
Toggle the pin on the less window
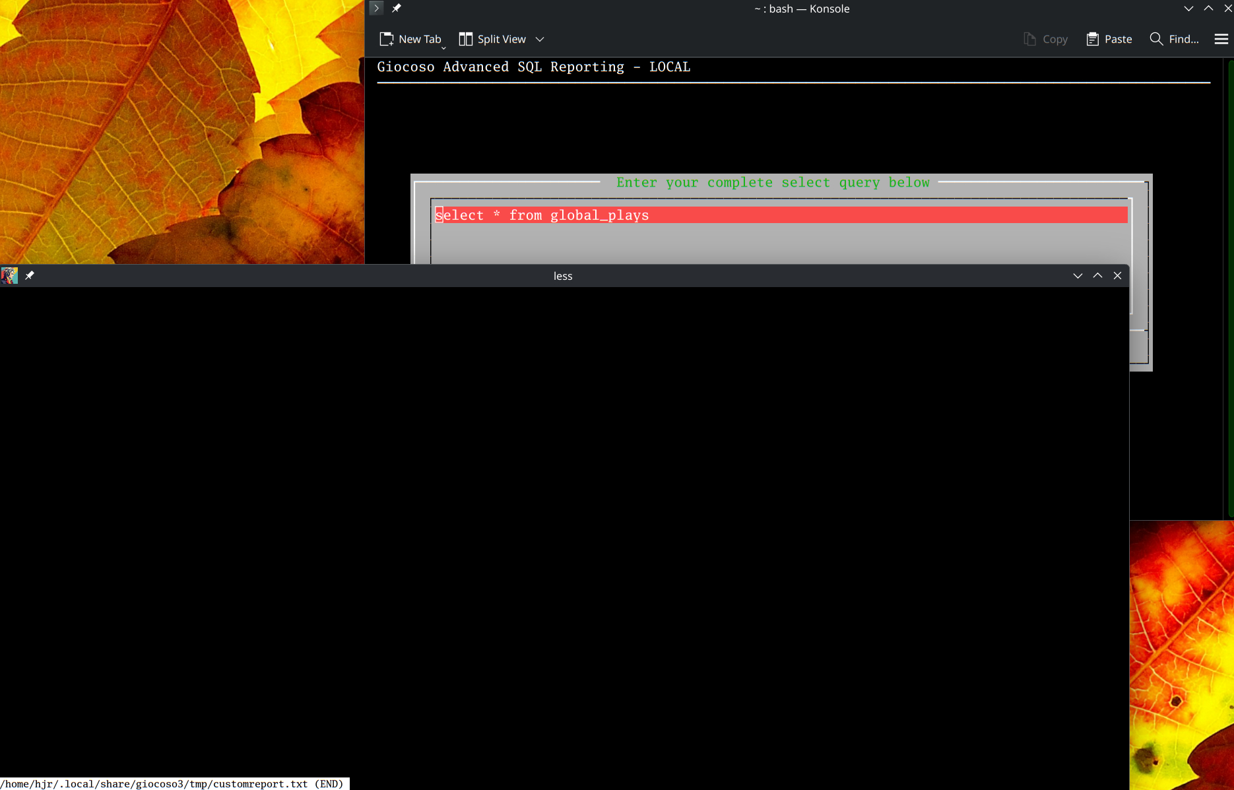click(30, 275)
